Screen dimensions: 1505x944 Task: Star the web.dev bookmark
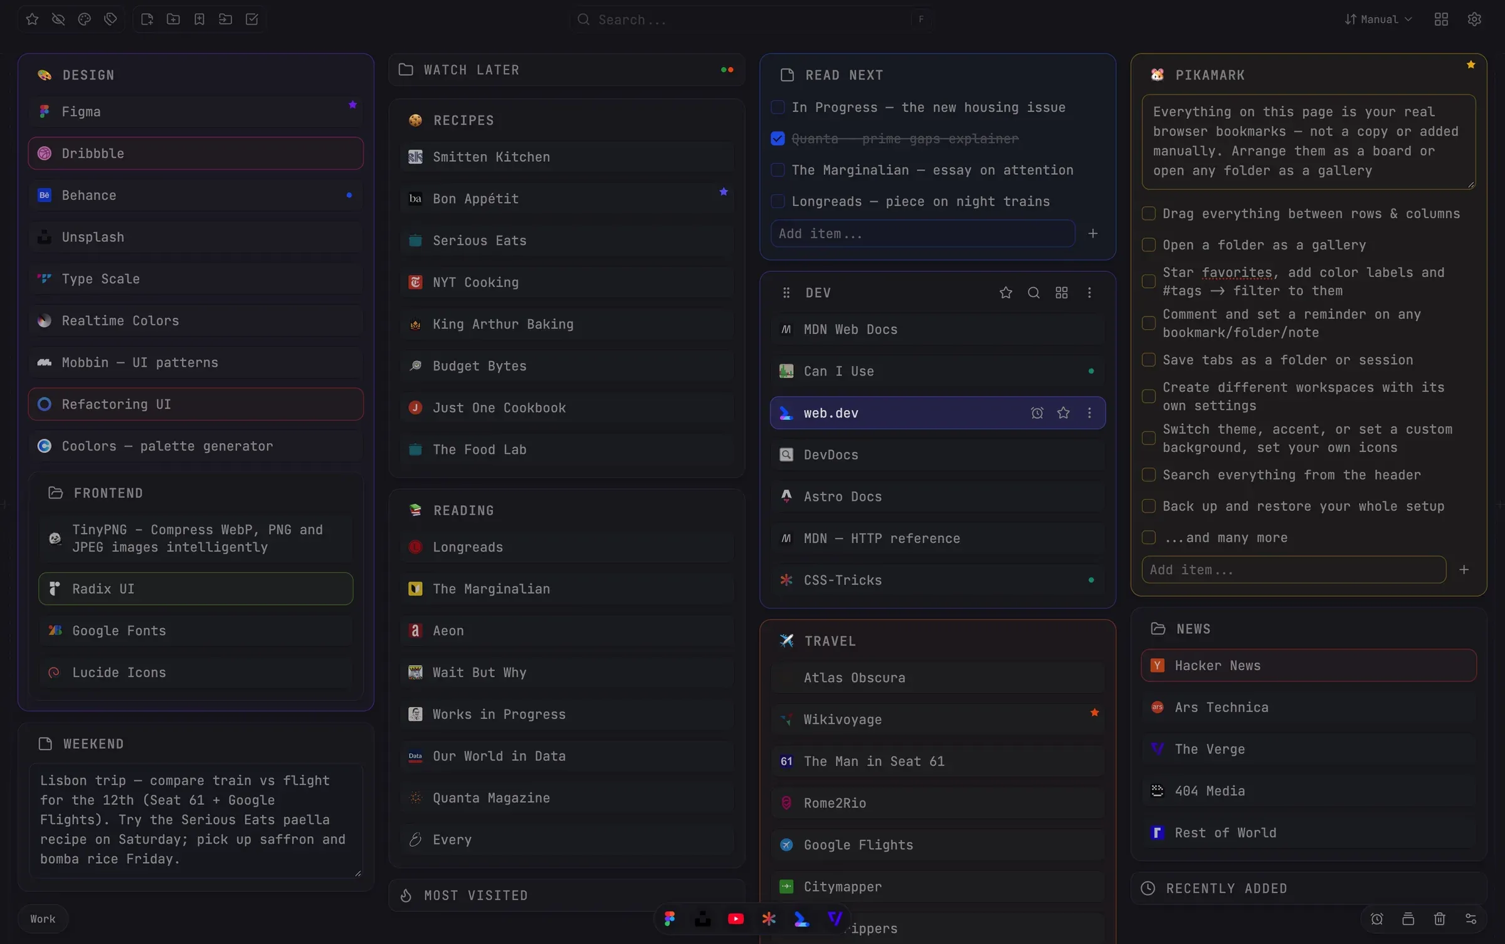[1064, 413]
